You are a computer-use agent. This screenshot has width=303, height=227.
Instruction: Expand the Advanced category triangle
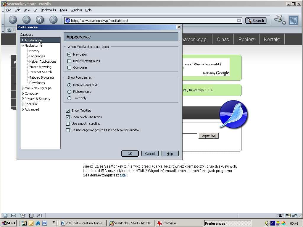[x=22, y=109]
